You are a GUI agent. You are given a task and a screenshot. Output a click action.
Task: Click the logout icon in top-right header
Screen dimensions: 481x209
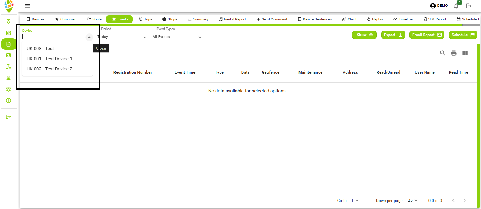469,6
